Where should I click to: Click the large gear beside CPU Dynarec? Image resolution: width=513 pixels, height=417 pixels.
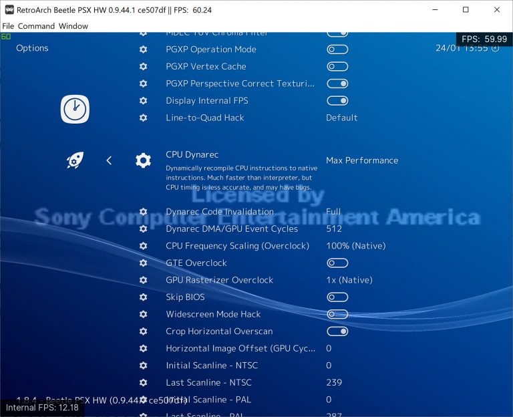(x=144, y=160)
